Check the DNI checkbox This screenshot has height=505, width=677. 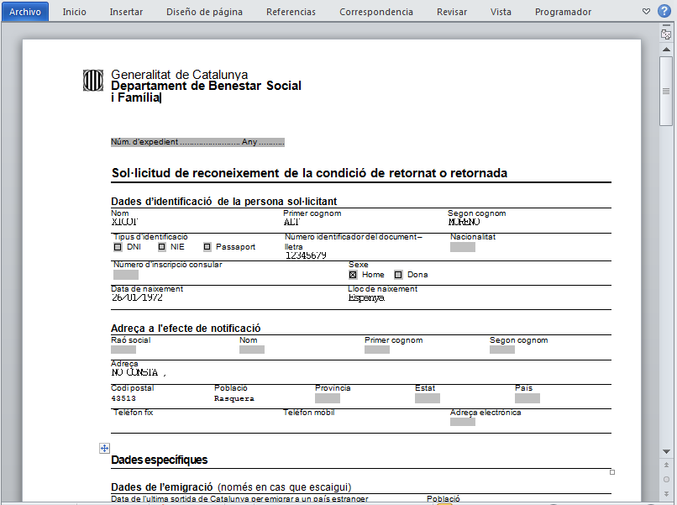pos(118,247)
